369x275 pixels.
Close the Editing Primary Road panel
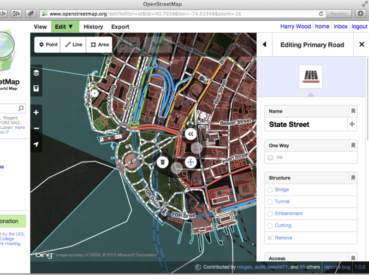(x=362, y=44)
